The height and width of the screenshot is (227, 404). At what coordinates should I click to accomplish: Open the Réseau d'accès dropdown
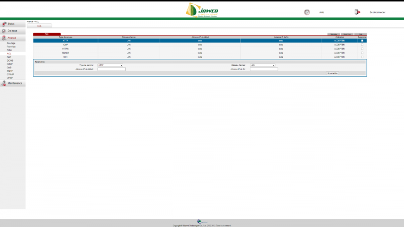point(262,65)
